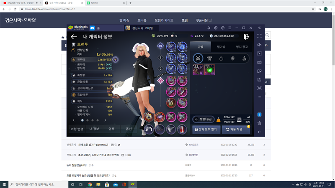Viewport: 335px width, 188px height.
Task: Mute sound via BlueStacks volume icon
Action: pyautogui.click(x=260, y=45)
